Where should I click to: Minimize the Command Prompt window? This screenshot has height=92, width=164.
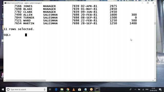click(x=142, y=3)
